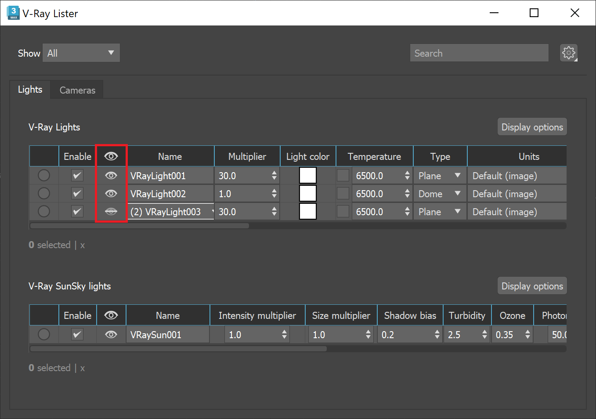Screen dimensions: 596x419
Task: Open Display options for V-Ray Lights
Action: (x=532, y=126)
